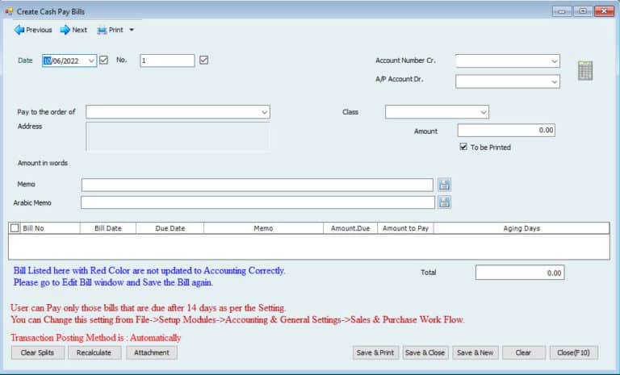Go to the Next cash pay bill
The image size is (620, 375).
[x=74, y=30]
